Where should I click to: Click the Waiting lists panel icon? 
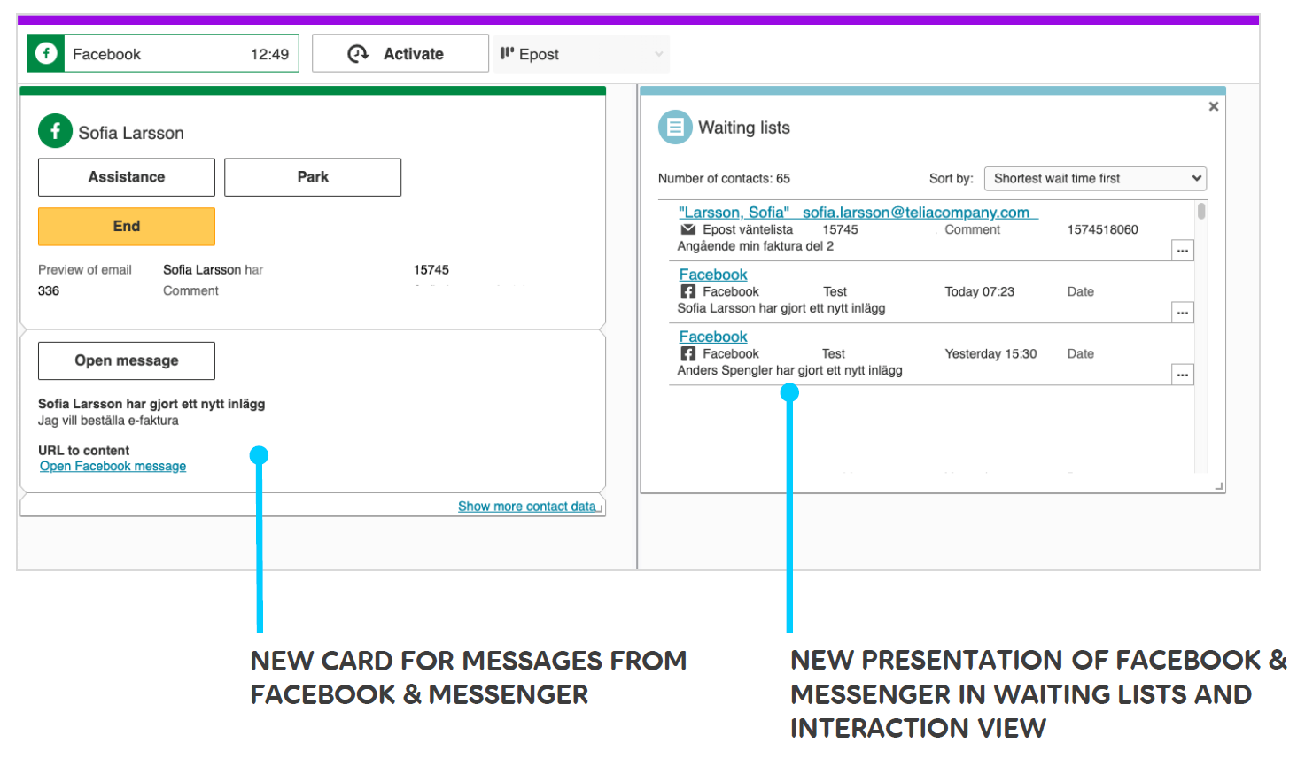(x=675, y=127)
